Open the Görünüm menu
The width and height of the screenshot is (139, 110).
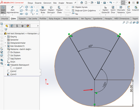47,3
